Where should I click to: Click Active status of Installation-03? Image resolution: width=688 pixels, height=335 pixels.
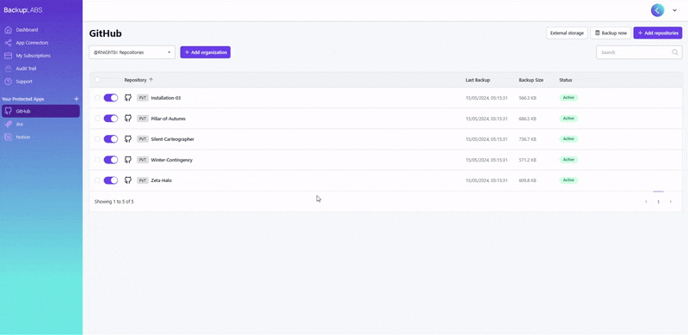pos(568,98)
